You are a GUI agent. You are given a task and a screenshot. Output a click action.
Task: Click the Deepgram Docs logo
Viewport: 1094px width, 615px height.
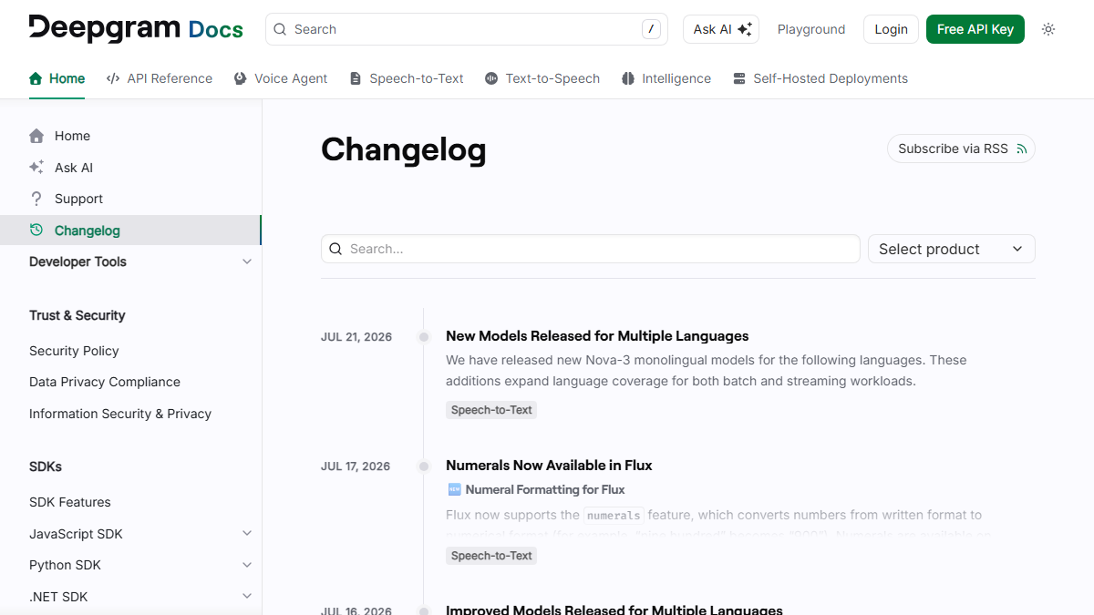click(136, 28)
